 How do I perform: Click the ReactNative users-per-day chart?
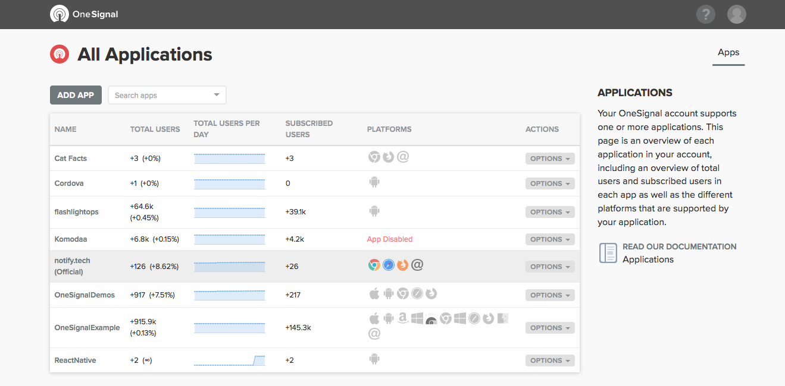[229, 360]
